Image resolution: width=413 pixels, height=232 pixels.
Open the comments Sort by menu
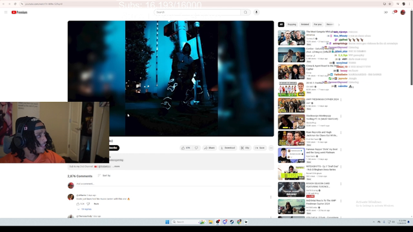coord(105,175)
